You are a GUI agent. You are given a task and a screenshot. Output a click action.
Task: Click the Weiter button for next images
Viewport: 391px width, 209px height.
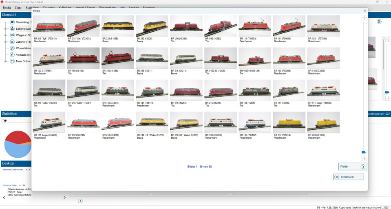click(x=353, y=166)
